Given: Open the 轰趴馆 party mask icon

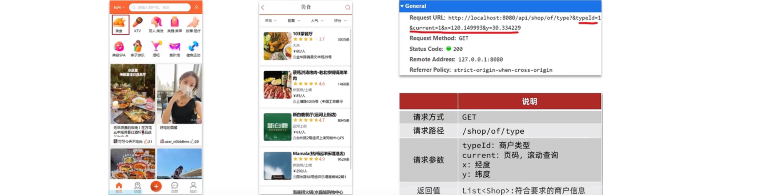Looking at the screenshot, I should (x=174, y=49).
